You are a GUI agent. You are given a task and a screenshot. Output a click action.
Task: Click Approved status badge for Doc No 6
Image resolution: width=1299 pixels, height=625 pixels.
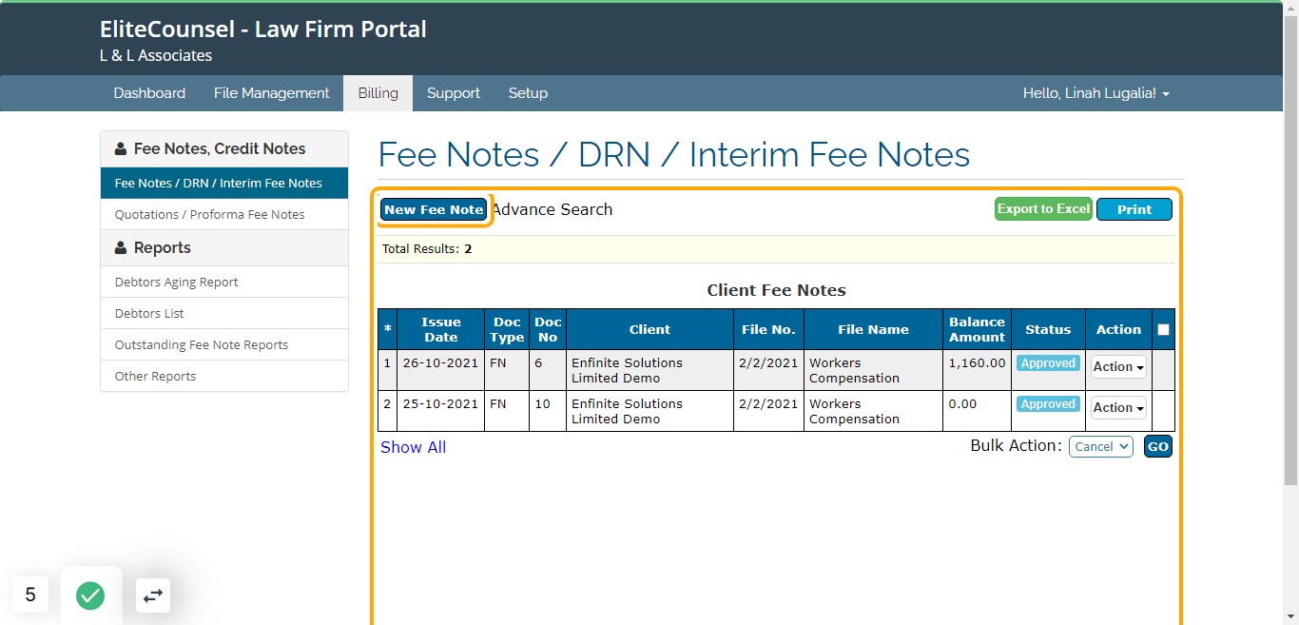pos(1048,363)
